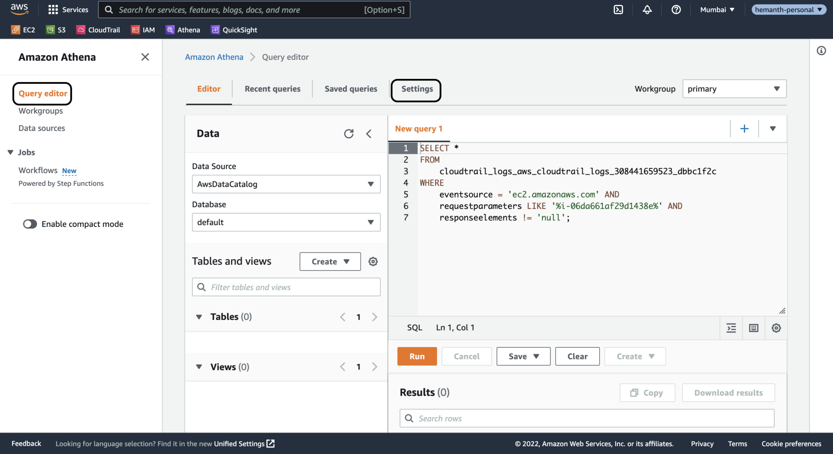
Task: Open Tables and views settings gear
Action: (373, 261)
